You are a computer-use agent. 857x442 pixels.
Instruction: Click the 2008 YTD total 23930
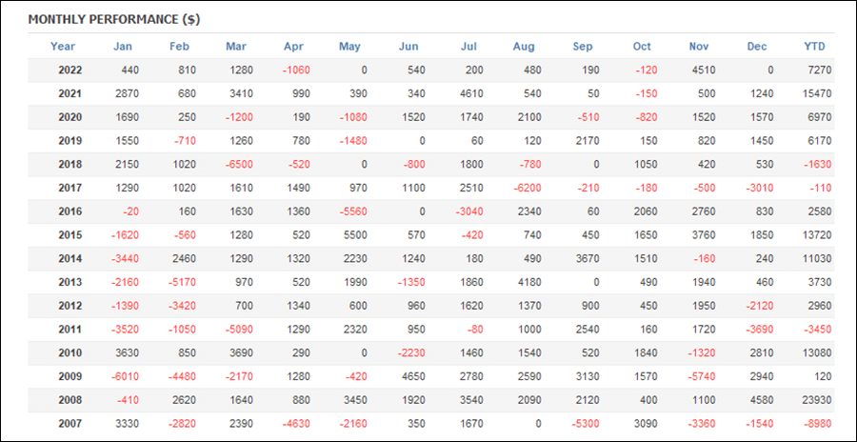pyautogui.click(x=819, y=400)
